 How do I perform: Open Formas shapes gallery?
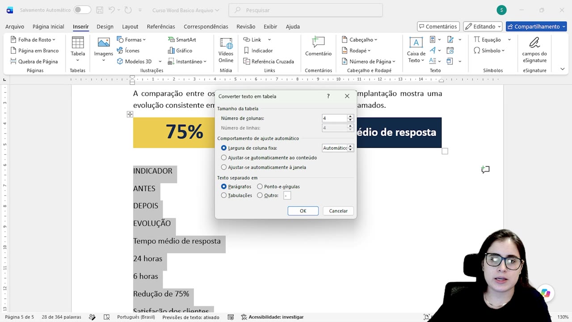point(131,40)
